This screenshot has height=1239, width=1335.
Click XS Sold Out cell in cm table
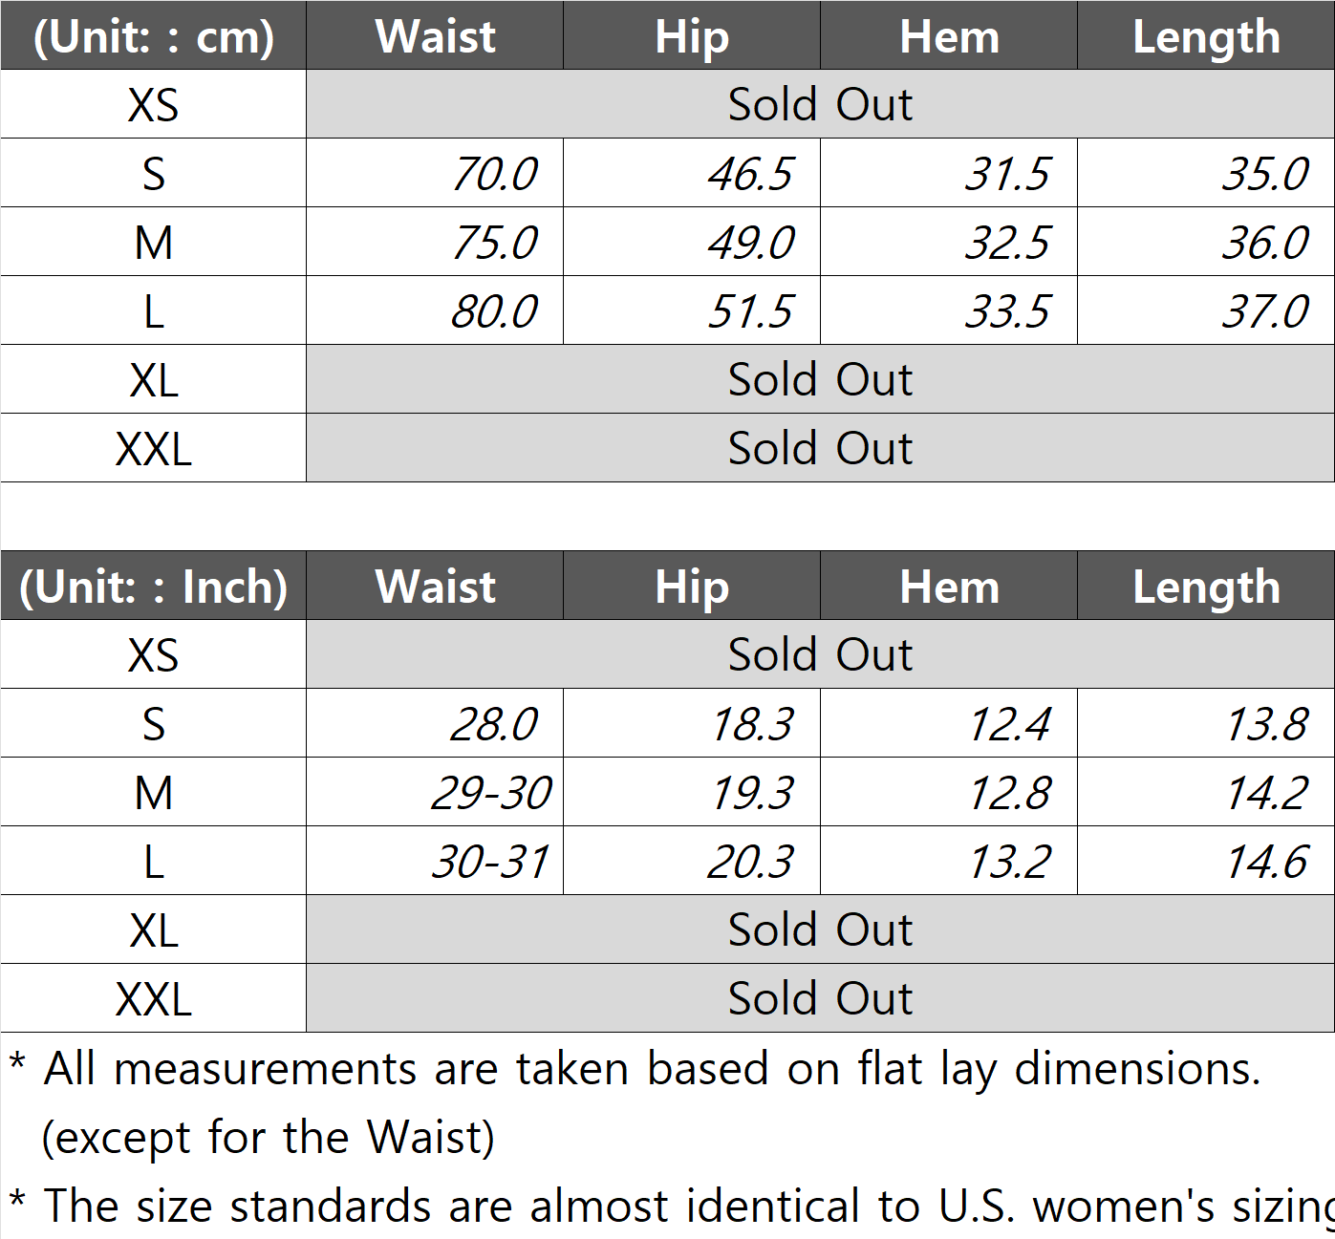[x=820, y=104]
